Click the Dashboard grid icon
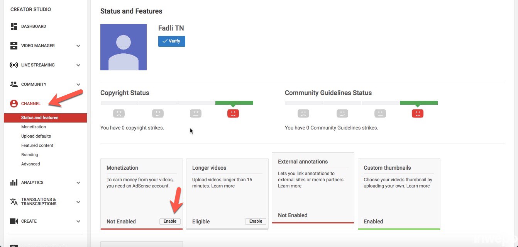The height and width of the screenshot is (247, 518). point(14,26)
